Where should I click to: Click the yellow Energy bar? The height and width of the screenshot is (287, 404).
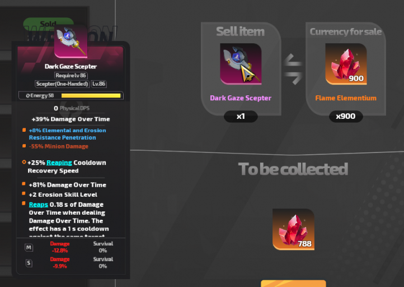click(x=91, y=96)
